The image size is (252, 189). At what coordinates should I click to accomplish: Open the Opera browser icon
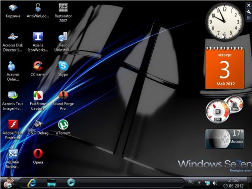pos(38,157)
